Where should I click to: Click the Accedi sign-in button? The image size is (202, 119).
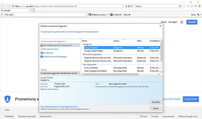(x=192, y=22)
